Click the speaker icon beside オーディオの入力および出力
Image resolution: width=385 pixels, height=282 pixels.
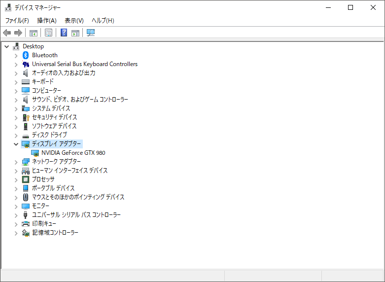26,73
